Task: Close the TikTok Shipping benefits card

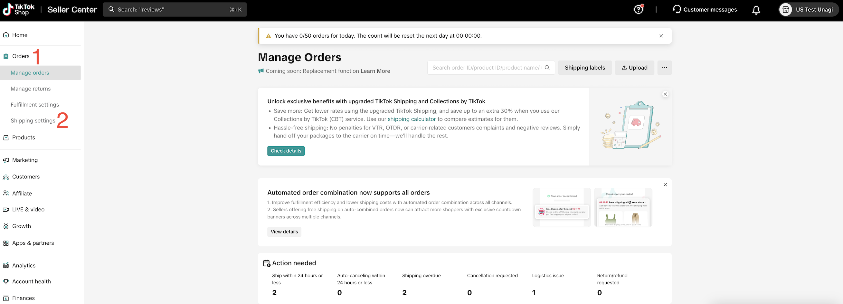Action: point(665,94)
